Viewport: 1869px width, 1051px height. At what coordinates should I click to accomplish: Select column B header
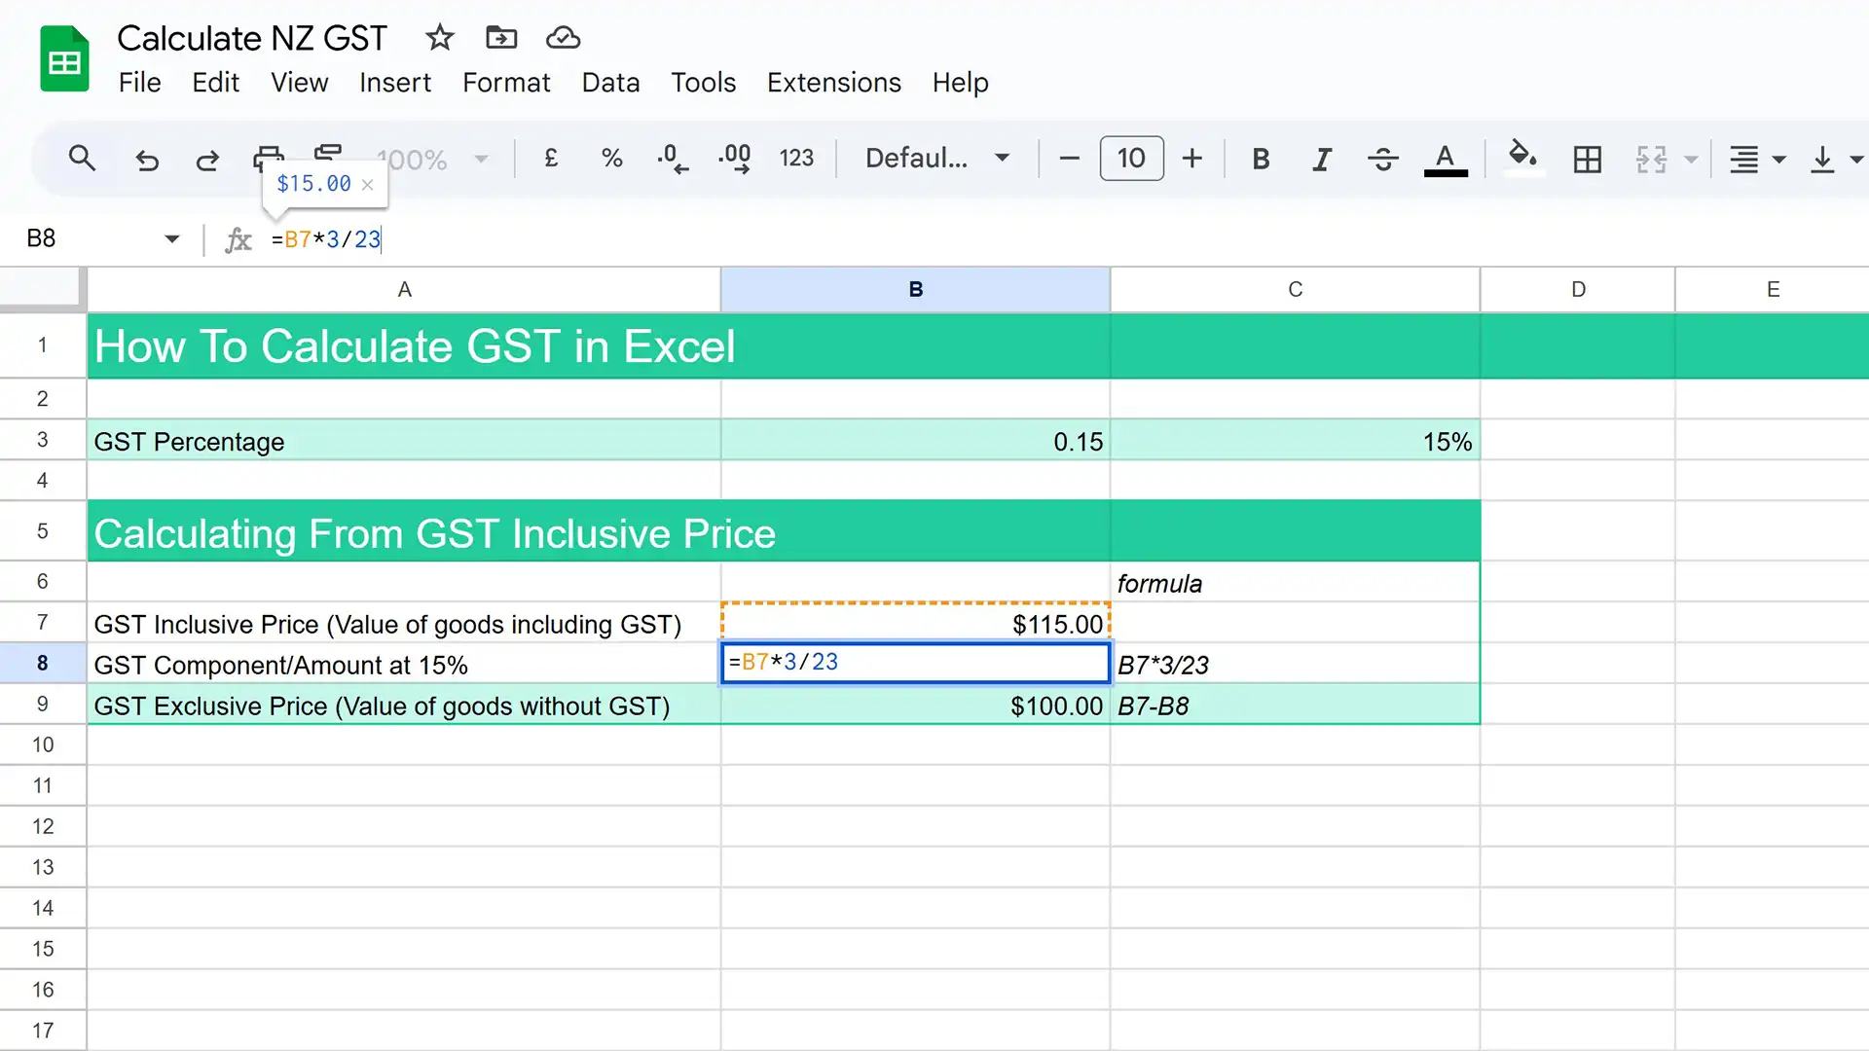click(x=915, y=289)
